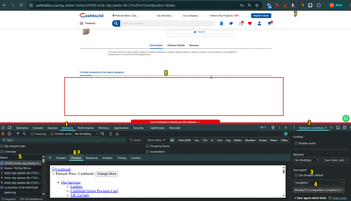Click the Directions button
Viewport: 351px width, 201px height.
[199, 32]
